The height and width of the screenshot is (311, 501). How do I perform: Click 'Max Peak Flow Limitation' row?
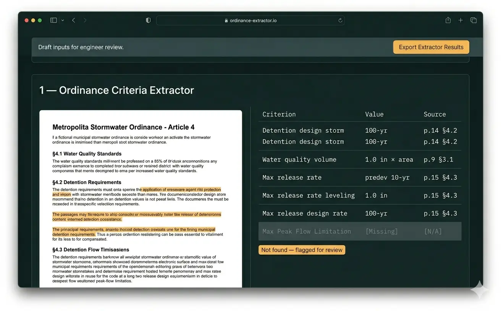tap(360, 231)
